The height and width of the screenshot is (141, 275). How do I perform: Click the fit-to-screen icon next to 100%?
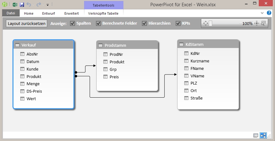point(257,23)
